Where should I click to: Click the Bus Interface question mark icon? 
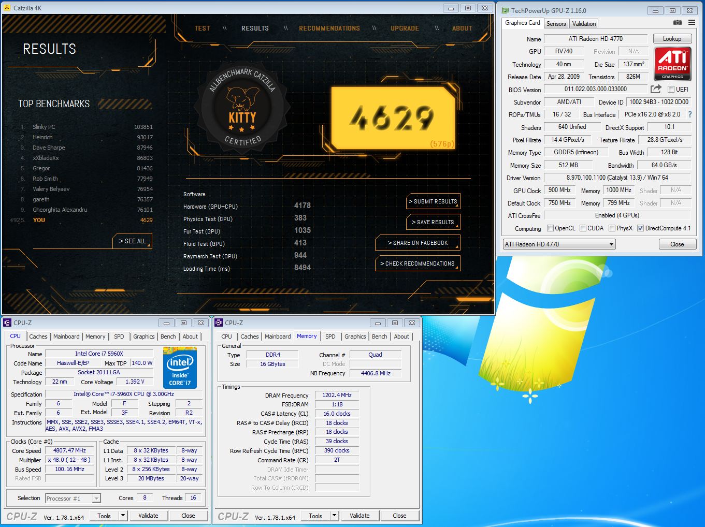689,114
